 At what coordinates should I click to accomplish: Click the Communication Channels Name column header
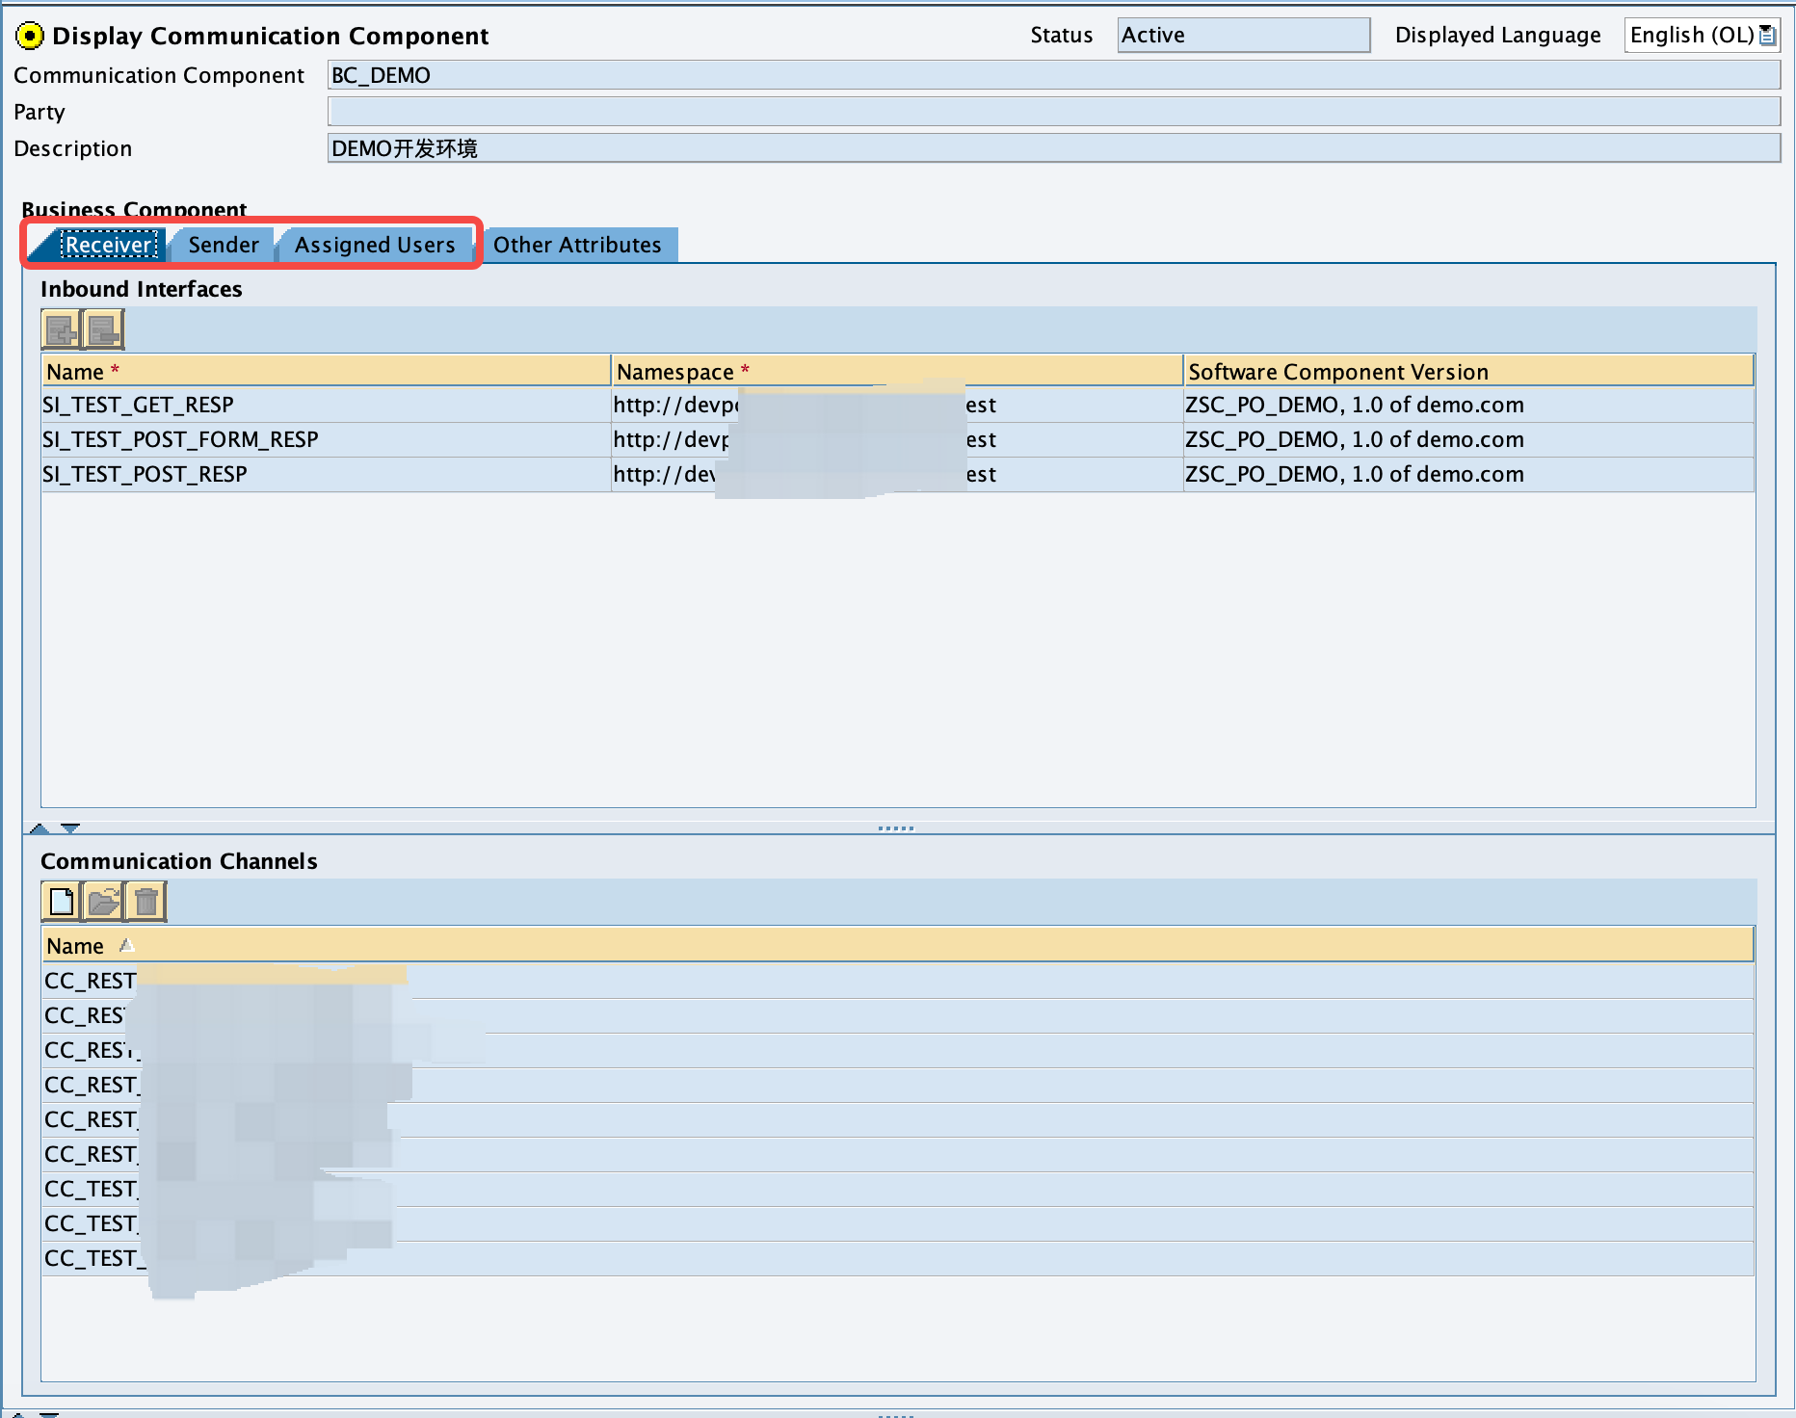897,945
